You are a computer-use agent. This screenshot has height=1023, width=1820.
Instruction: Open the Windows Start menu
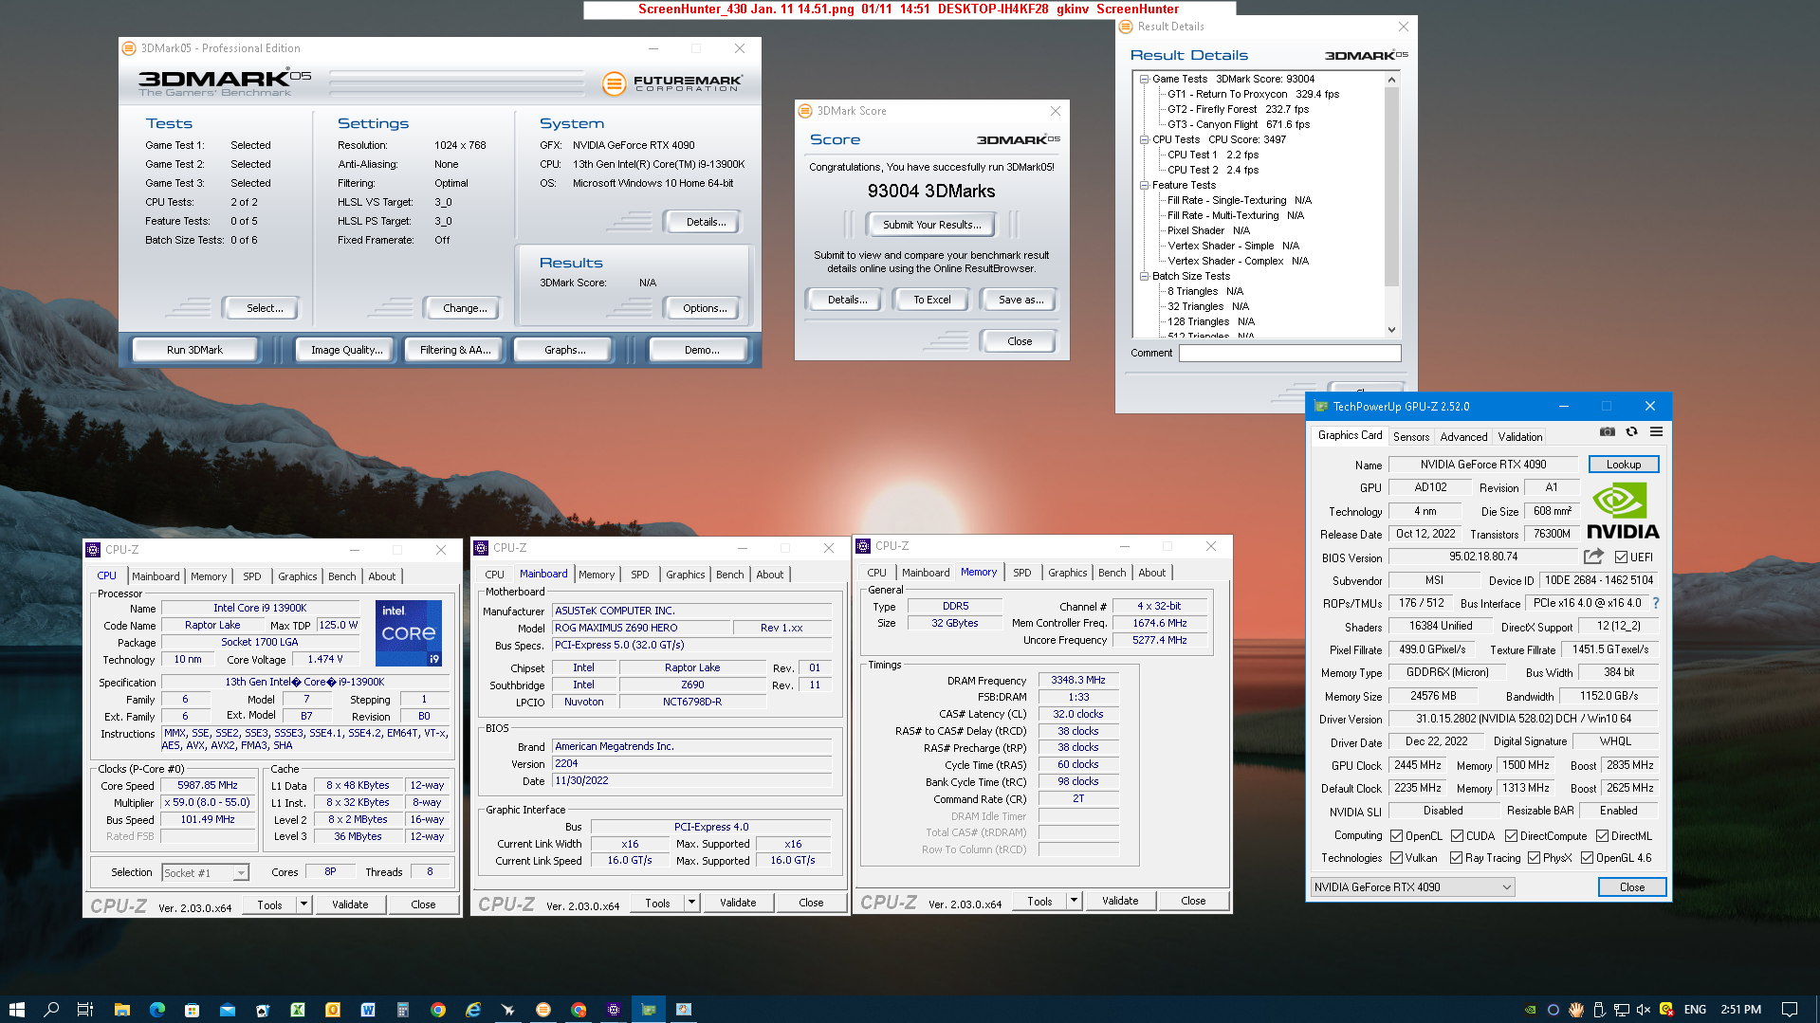[16, 1010]
